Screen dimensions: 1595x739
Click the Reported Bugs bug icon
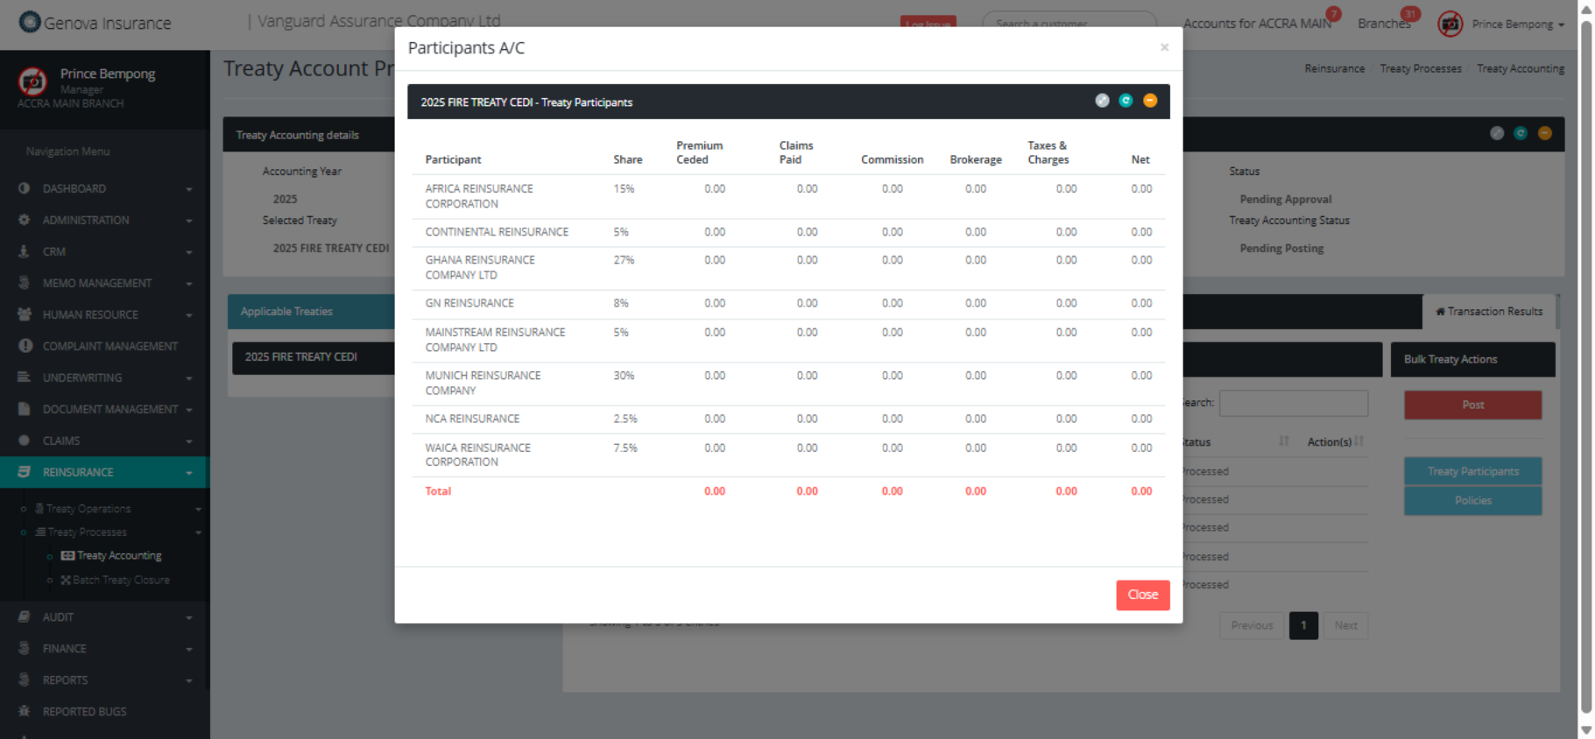[25, 711]
